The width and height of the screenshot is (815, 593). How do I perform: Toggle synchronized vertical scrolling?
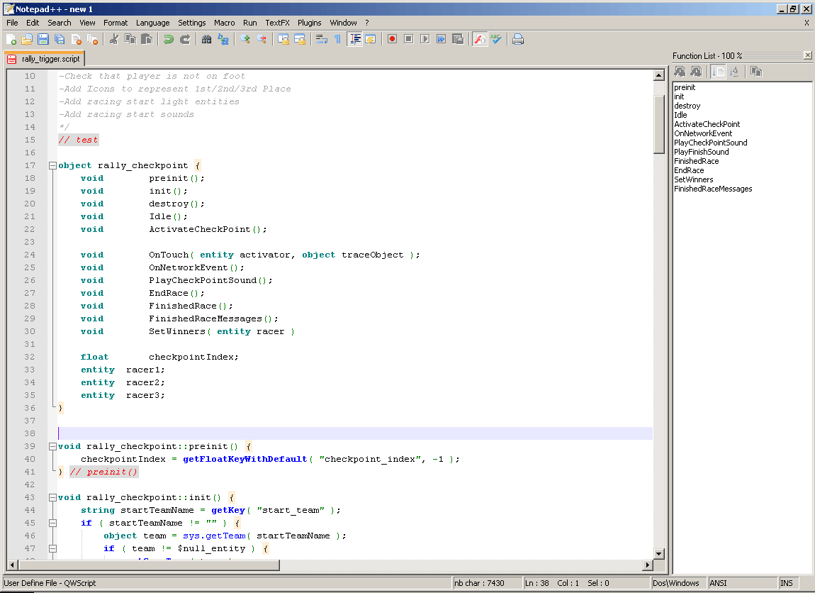pyautogui.click(x=283, y=40)
